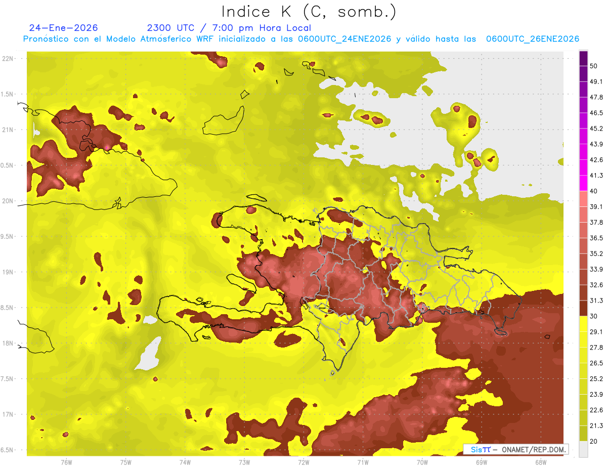This screenshot has height=469, width=607.
Task: Click the color scale value "25.2"
Action: point(596,378)
